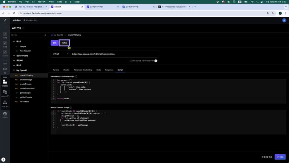Image resolution: width=289 pixels, height=163 pixels.
Task: Switch to the Body tab
Action: tap(99, 70)
